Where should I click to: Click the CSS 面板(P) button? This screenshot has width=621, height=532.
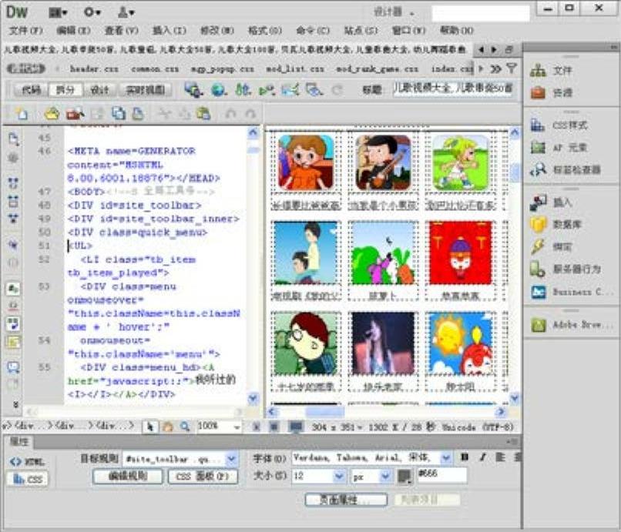click(203, 477)
